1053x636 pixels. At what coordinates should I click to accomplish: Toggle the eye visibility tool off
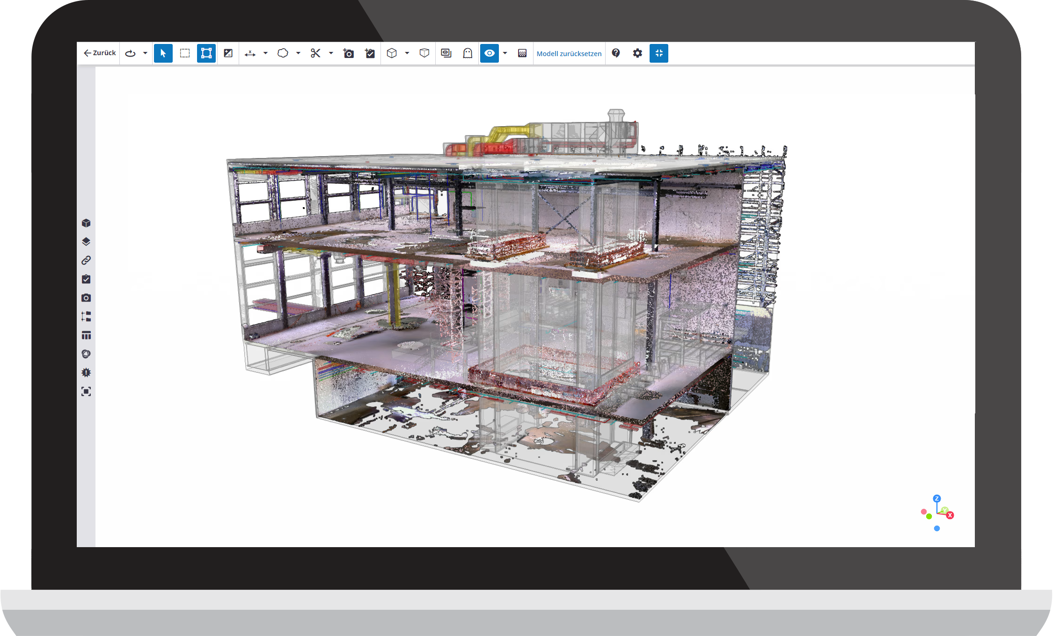point(490,53)
